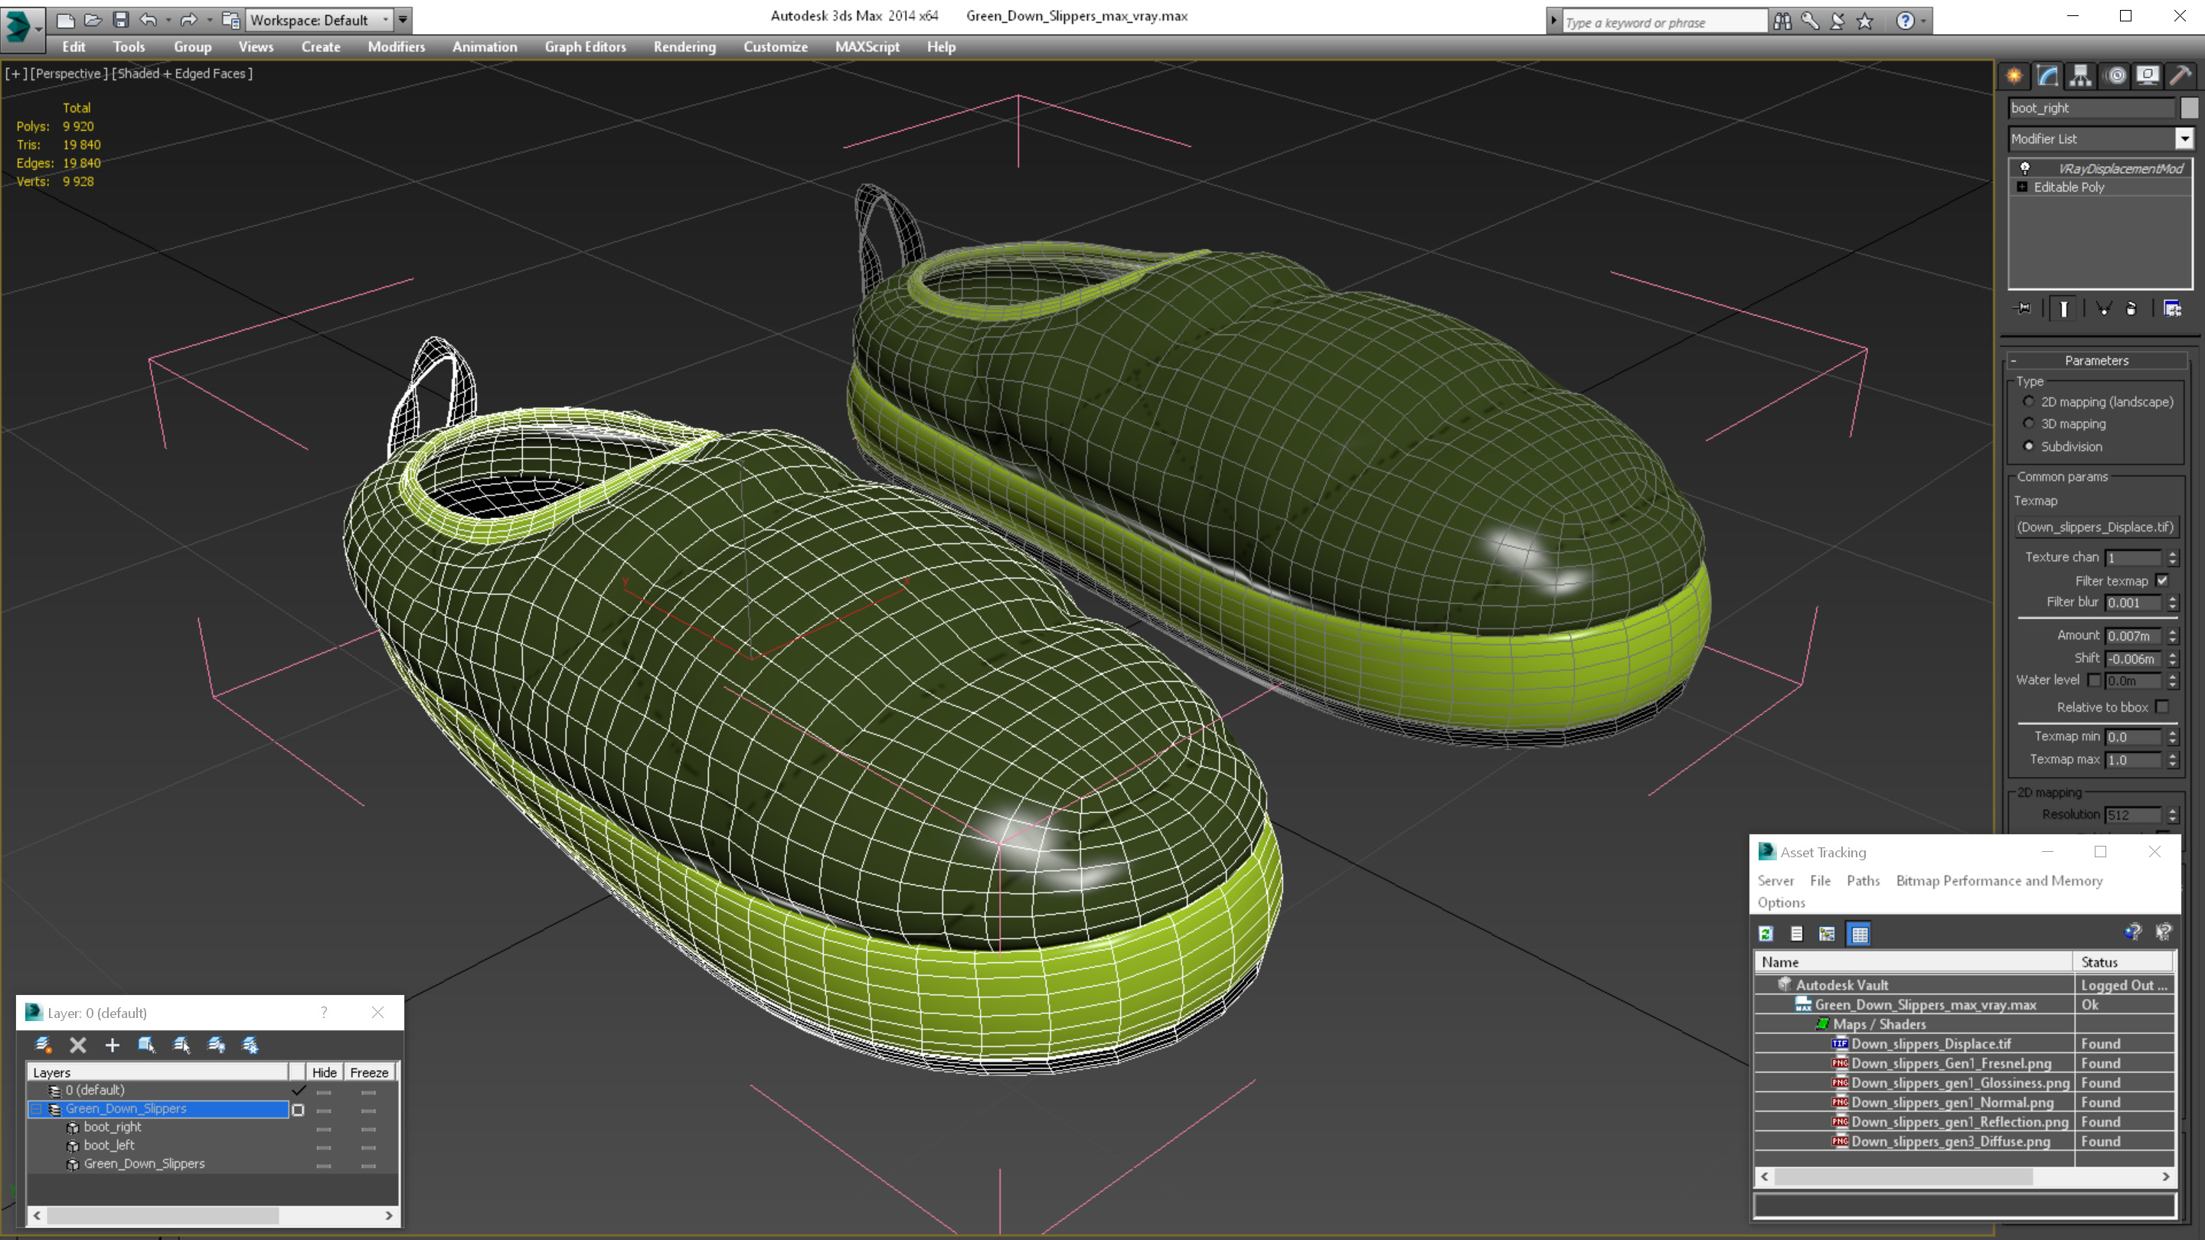This screenshot has height=1240, width=2205.
Task: Click Hide/Unhide All Layers icon
Action: (x=217, y=1045)
